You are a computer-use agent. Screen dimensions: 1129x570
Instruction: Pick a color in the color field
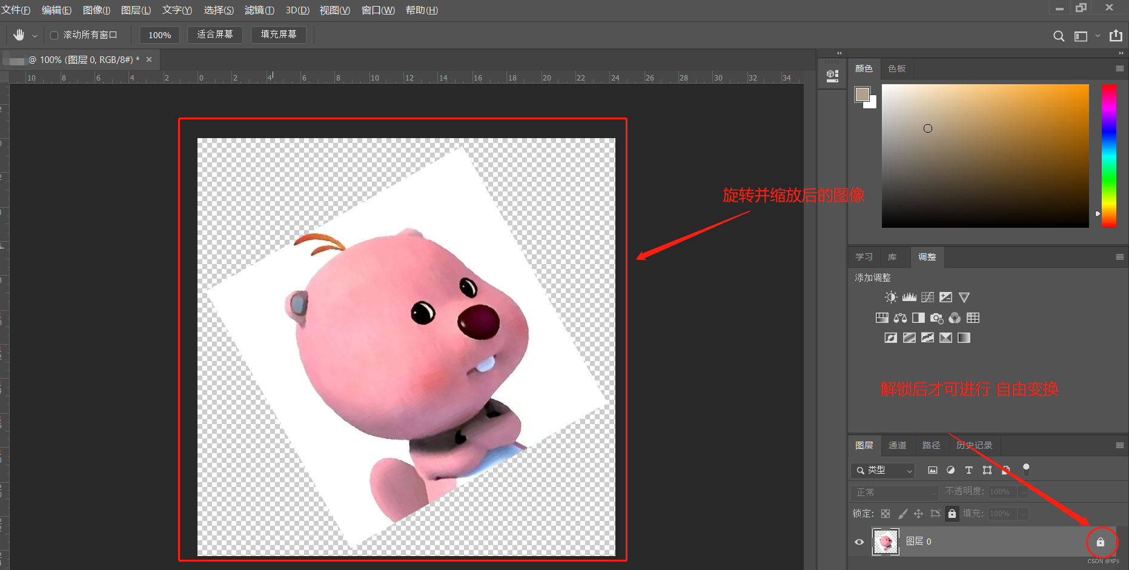click(985, 156)
